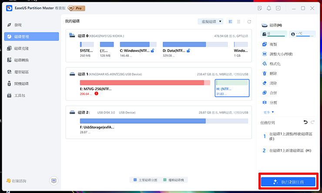Choose 格式化 format action
This screenshot has height=193, width=322.
(272, 64)
